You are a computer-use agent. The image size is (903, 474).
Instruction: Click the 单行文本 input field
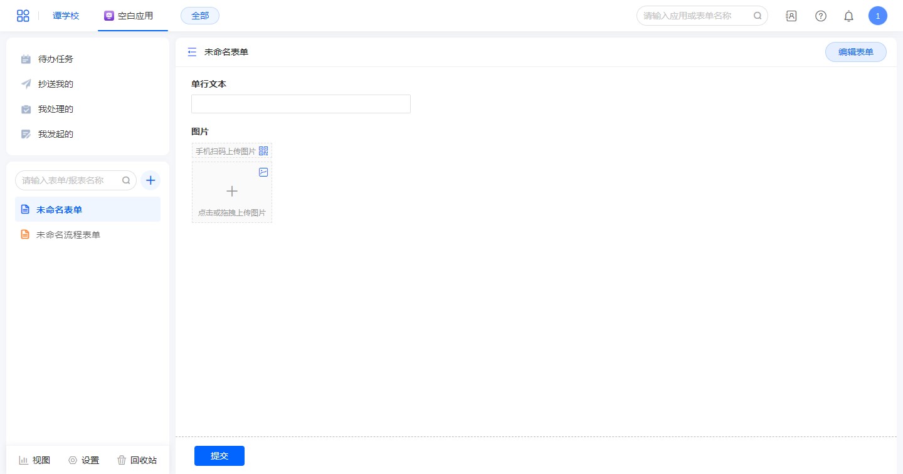[x=300, y=104]
